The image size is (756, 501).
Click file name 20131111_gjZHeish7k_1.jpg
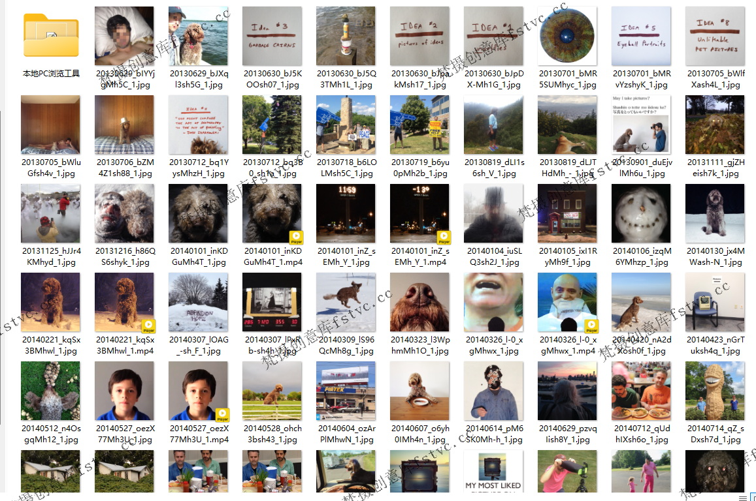coord(715,168)
